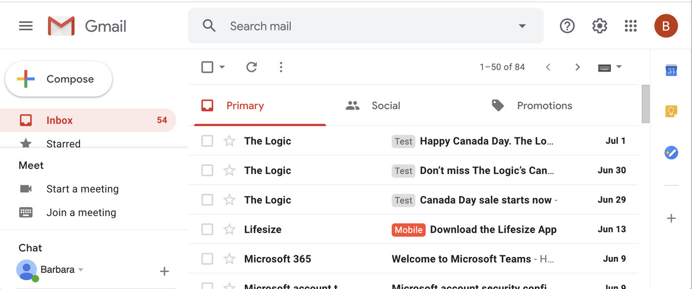Click inside the Search mail field
The width and height of the screenshot is (692, 289).
(366, 26)
